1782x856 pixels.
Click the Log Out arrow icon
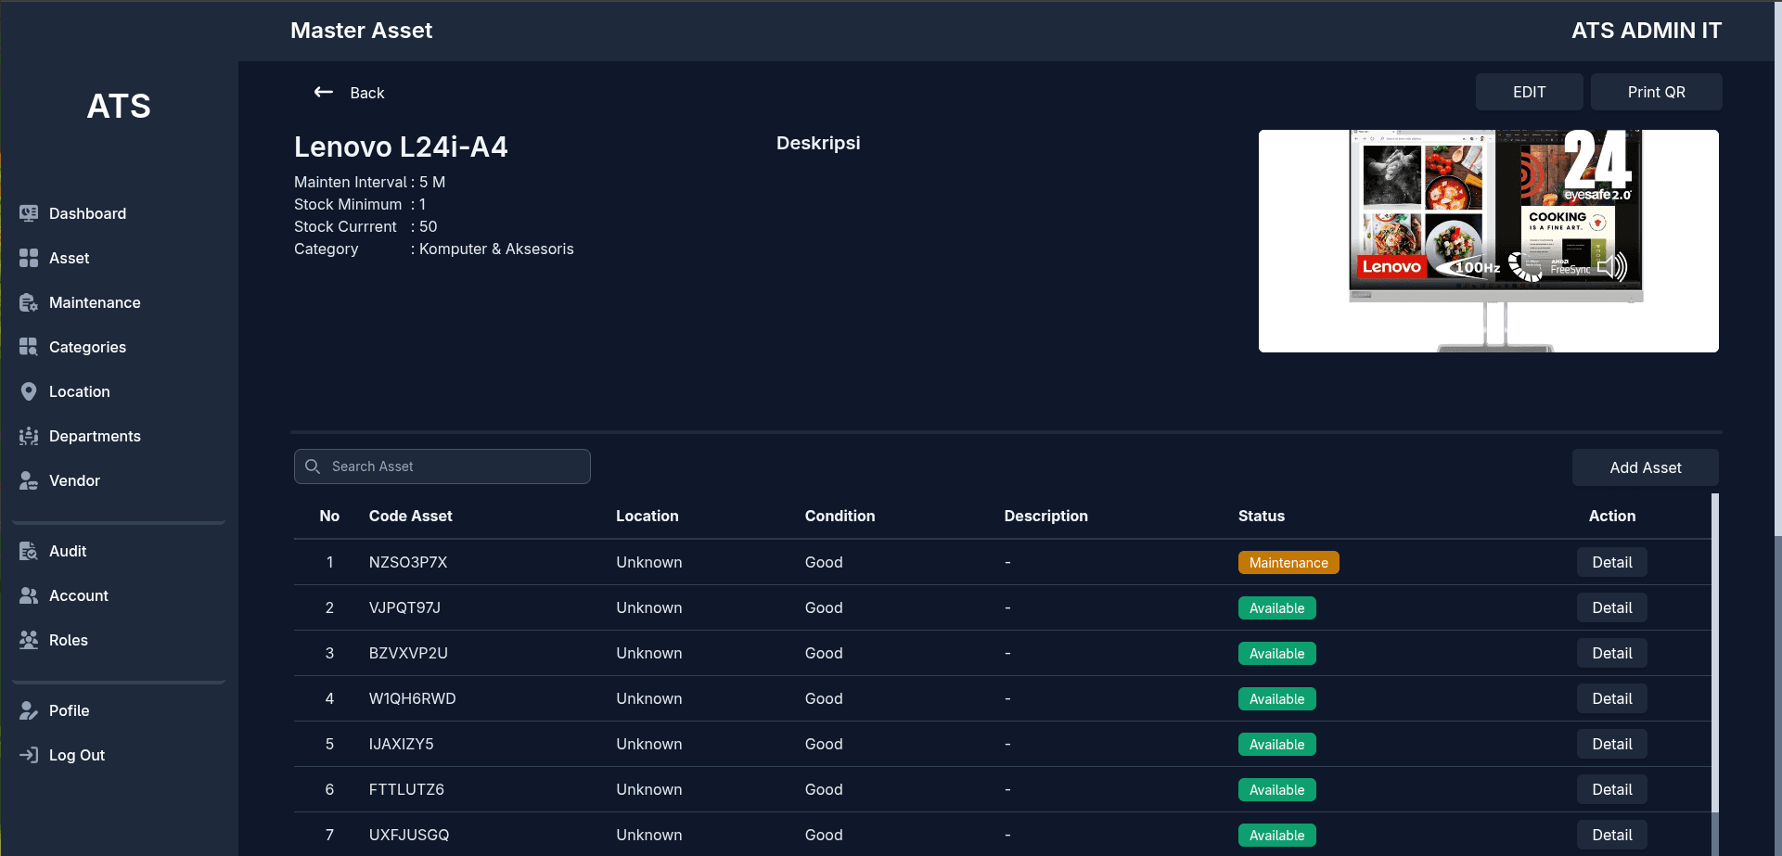pos(28,755)
